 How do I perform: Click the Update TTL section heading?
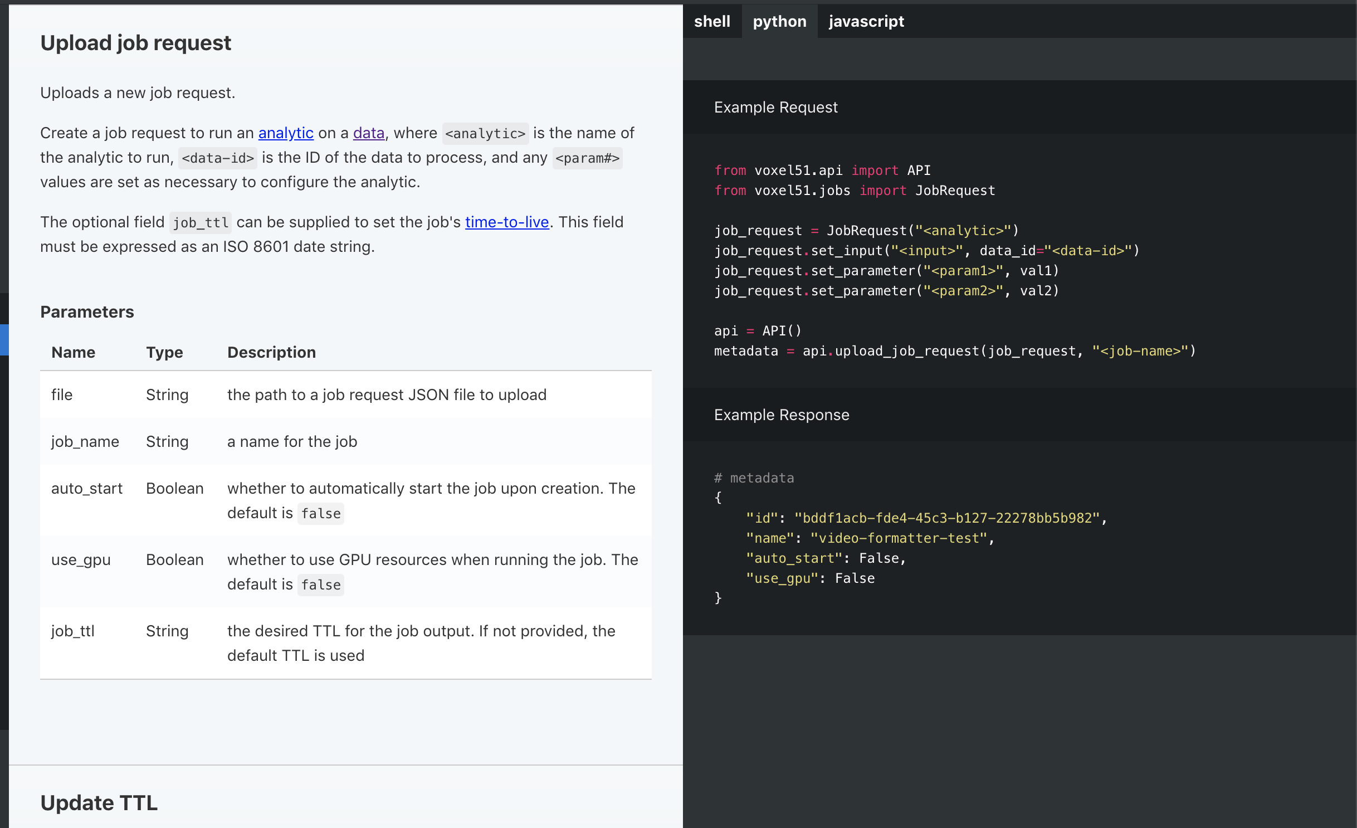[99, 802]
